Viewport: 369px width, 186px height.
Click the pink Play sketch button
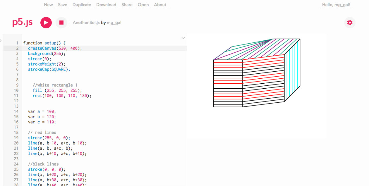click(x=46, y=23)
